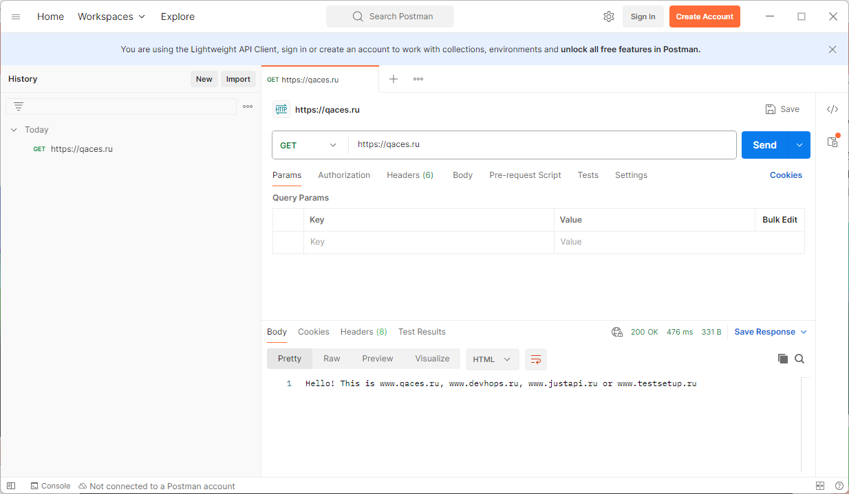Toggle word wrap in response body

[x=536, y=359]
